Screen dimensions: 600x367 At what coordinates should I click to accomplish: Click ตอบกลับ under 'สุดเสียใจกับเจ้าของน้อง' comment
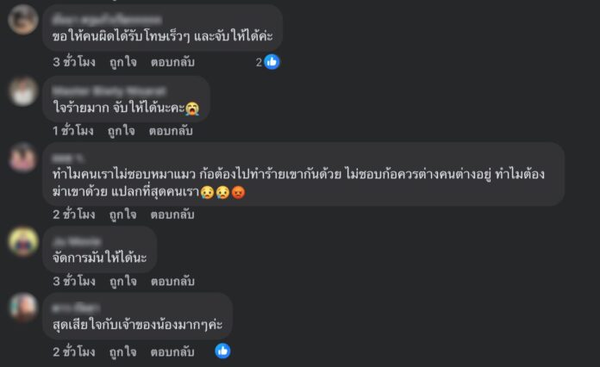pos(172,351)
